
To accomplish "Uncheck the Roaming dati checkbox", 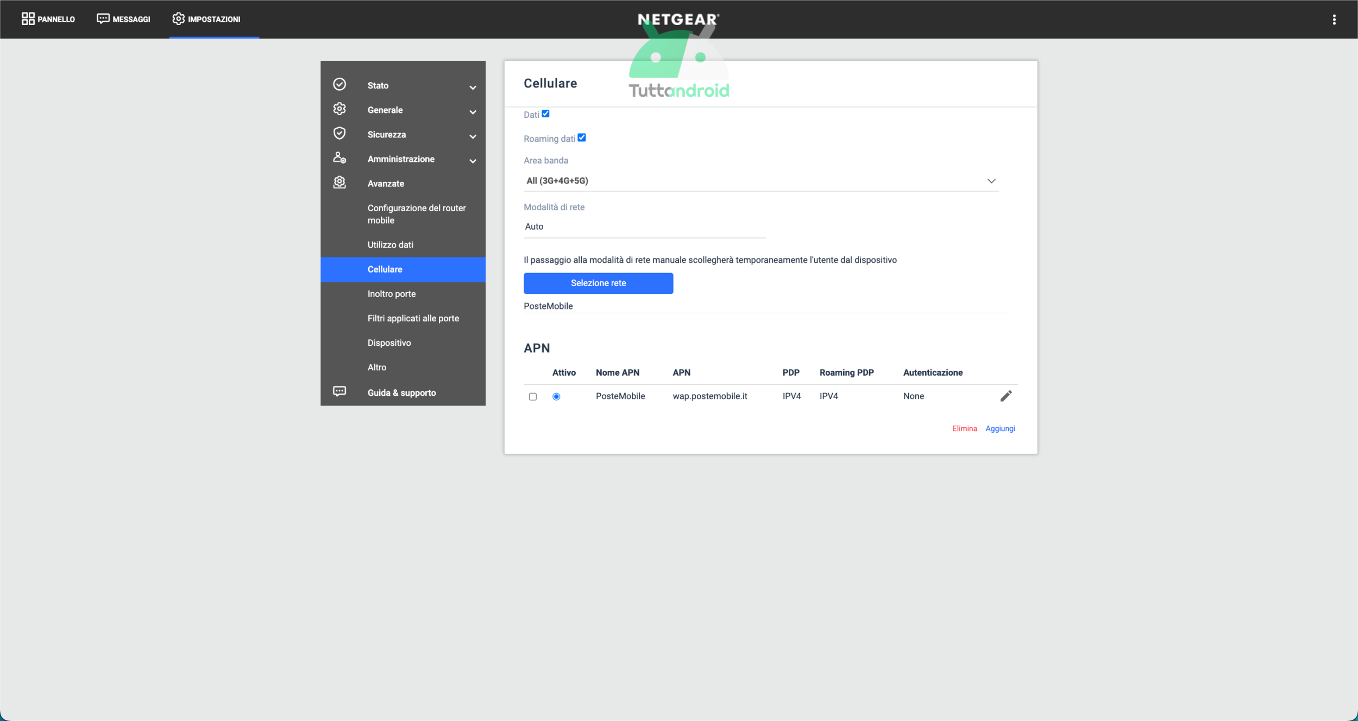I will 582,137.
